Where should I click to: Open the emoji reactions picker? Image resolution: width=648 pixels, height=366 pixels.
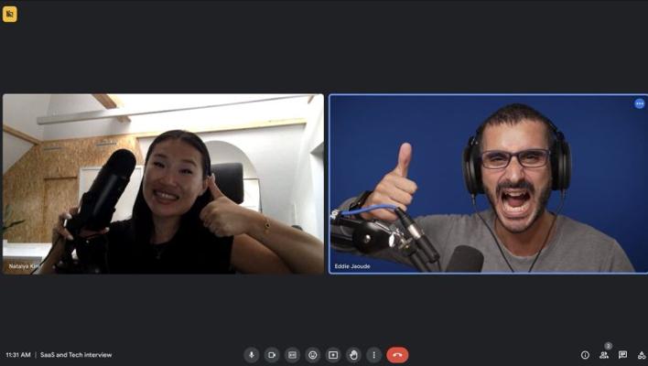(313, 355)
